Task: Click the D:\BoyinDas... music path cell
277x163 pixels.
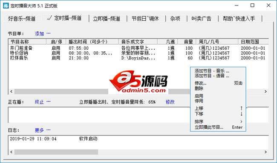Action: 138,58
